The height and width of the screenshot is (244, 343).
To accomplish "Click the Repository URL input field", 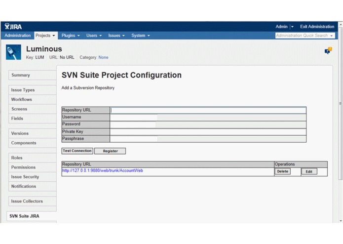I will click(208, 110).
